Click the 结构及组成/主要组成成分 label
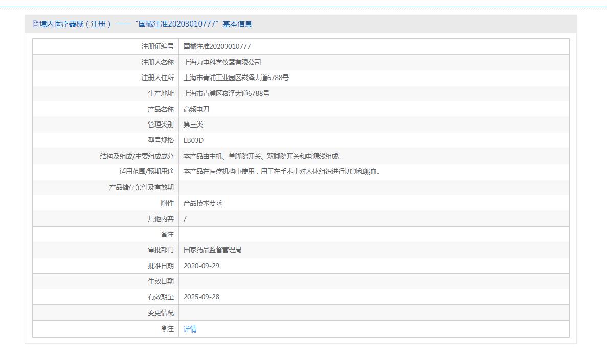This screenshot has height=356, width=607. [137, 156]
